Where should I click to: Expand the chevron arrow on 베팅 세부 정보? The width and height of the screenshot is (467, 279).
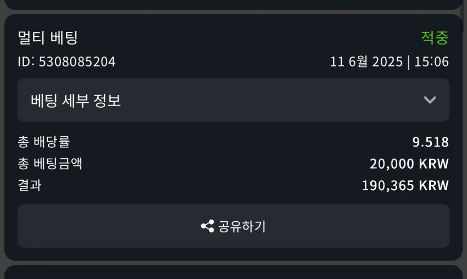(430, 100)
